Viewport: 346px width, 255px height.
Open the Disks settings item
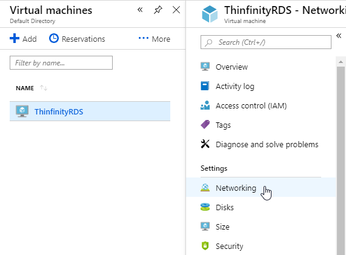[x=225, y=207]
